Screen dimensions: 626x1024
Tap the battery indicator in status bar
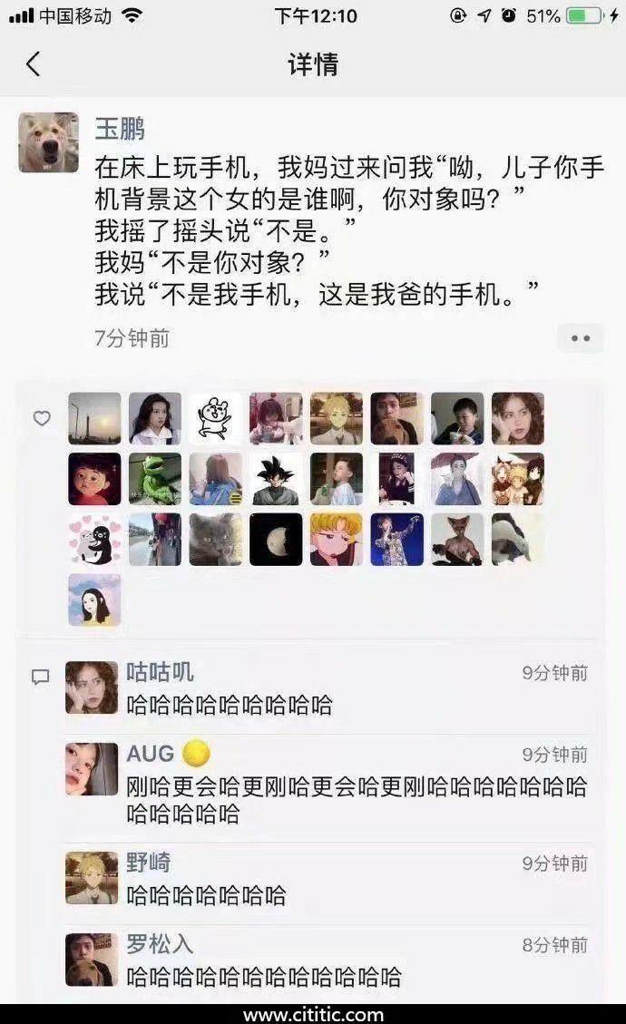point(584,15)
